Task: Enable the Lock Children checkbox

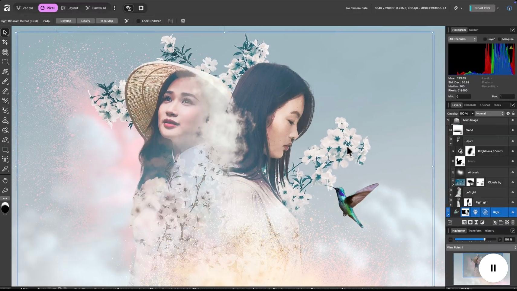Action: click(138, 21)
